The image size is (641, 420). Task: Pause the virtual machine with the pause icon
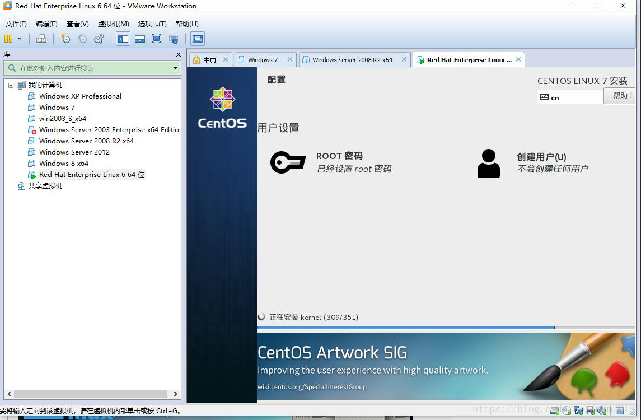tap(8, 39)
